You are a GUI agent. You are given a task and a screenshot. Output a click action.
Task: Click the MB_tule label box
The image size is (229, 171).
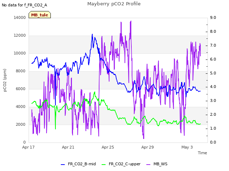point(40,15)
